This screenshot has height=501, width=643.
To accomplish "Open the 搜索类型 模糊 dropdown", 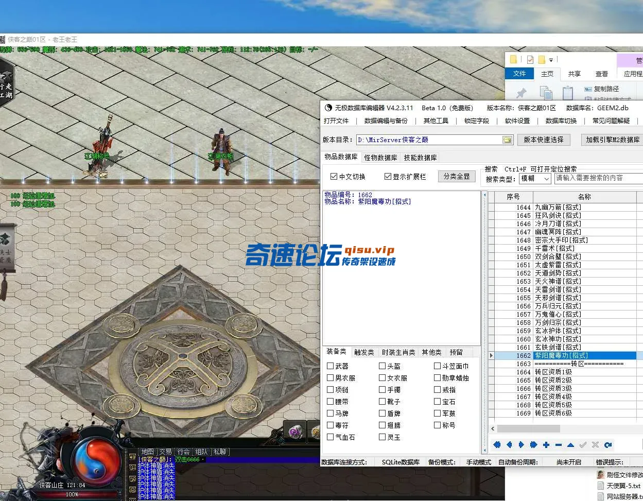I will pos(535,178).
